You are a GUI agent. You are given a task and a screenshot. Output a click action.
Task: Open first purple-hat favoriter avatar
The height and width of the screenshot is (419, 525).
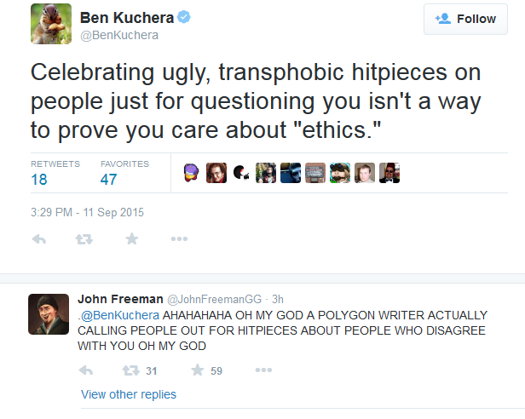tap(192, 173)
